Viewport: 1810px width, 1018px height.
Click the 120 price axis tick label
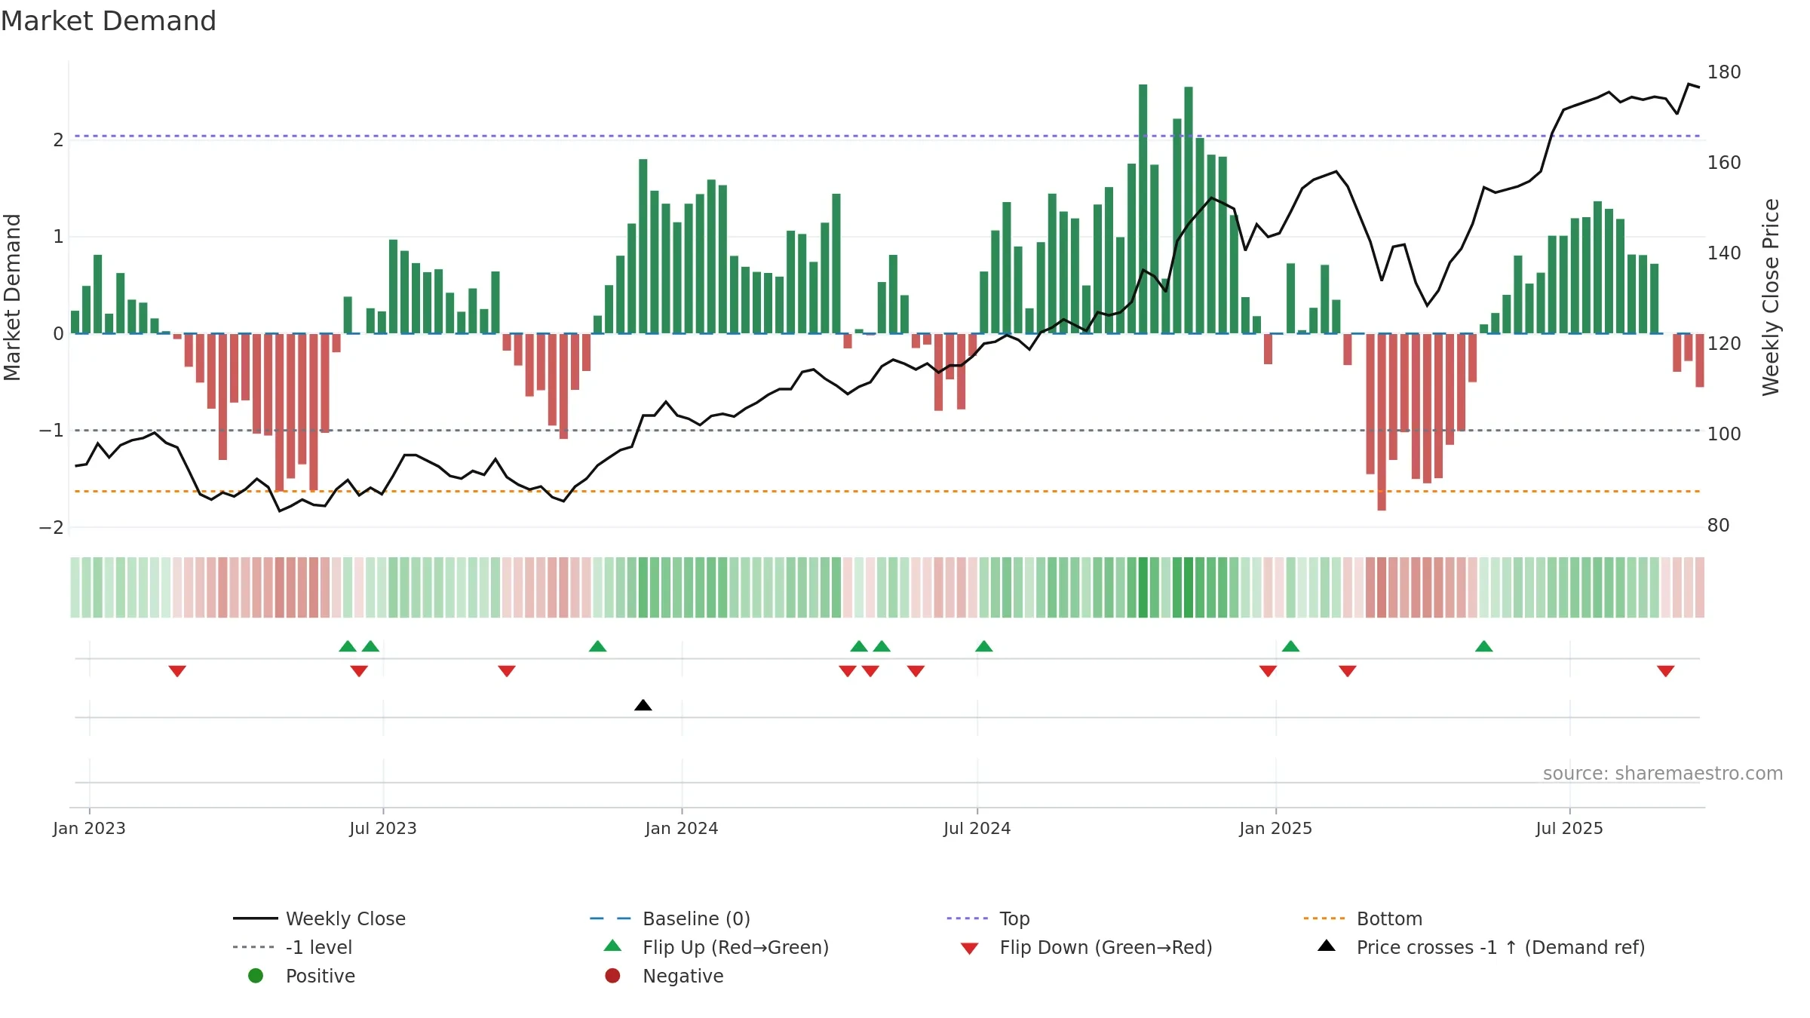point(1724,344)
